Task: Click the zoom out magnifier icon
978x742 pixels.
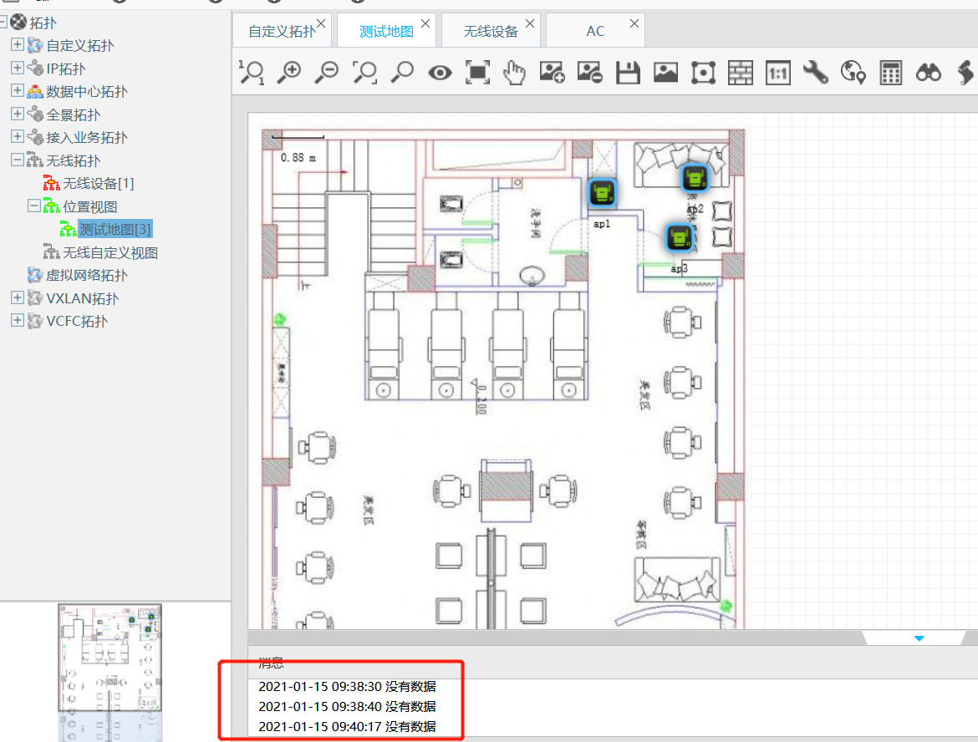Action: pyautogui.click(x=327, y=73)
